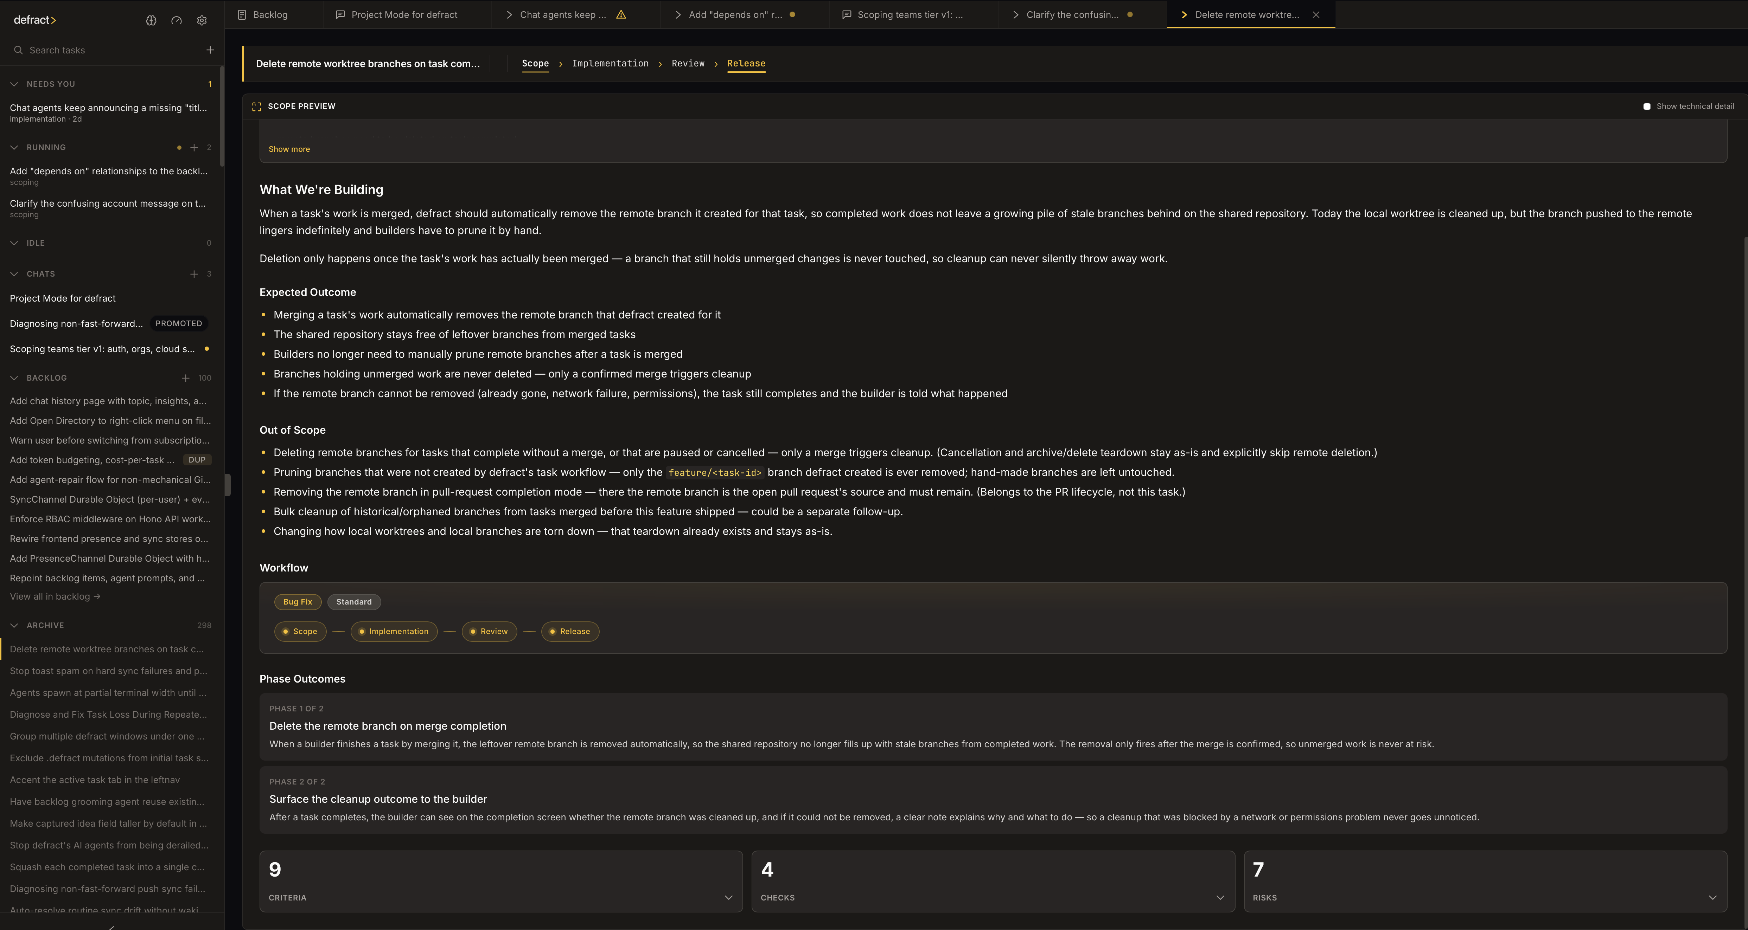Viewport: 1748px width, 930px height.
Task: Select the Implementation workflow step pill
Action: [x=394, y=632]
